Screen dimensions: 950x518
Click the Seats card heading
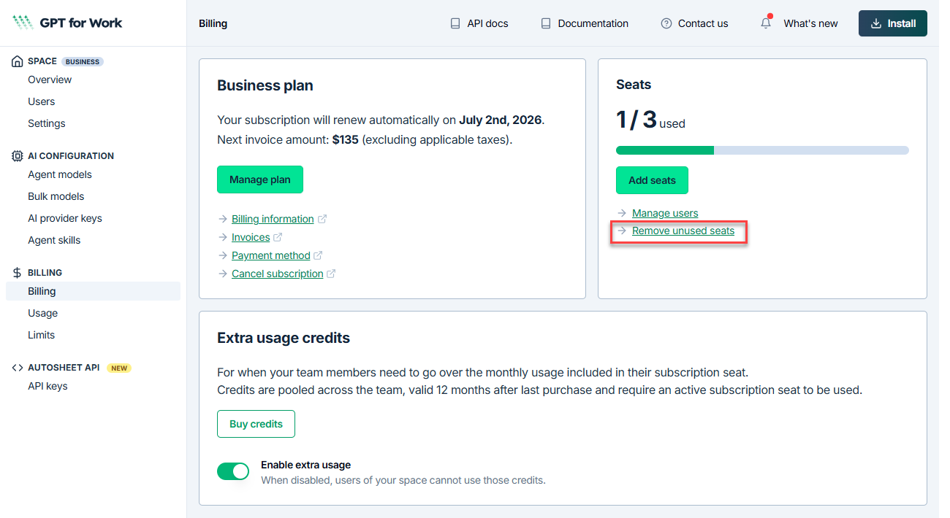tap(634, 85)
